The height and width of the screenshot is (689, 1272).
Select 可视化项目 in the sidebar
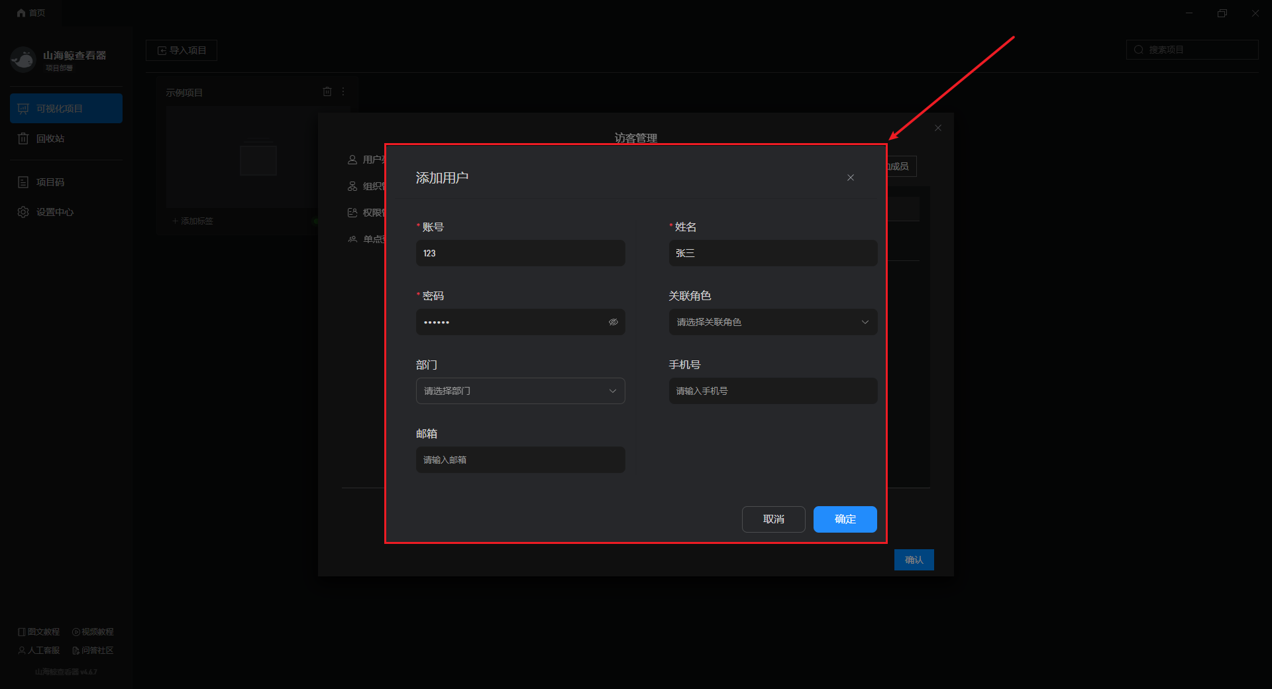pos(66,109)
